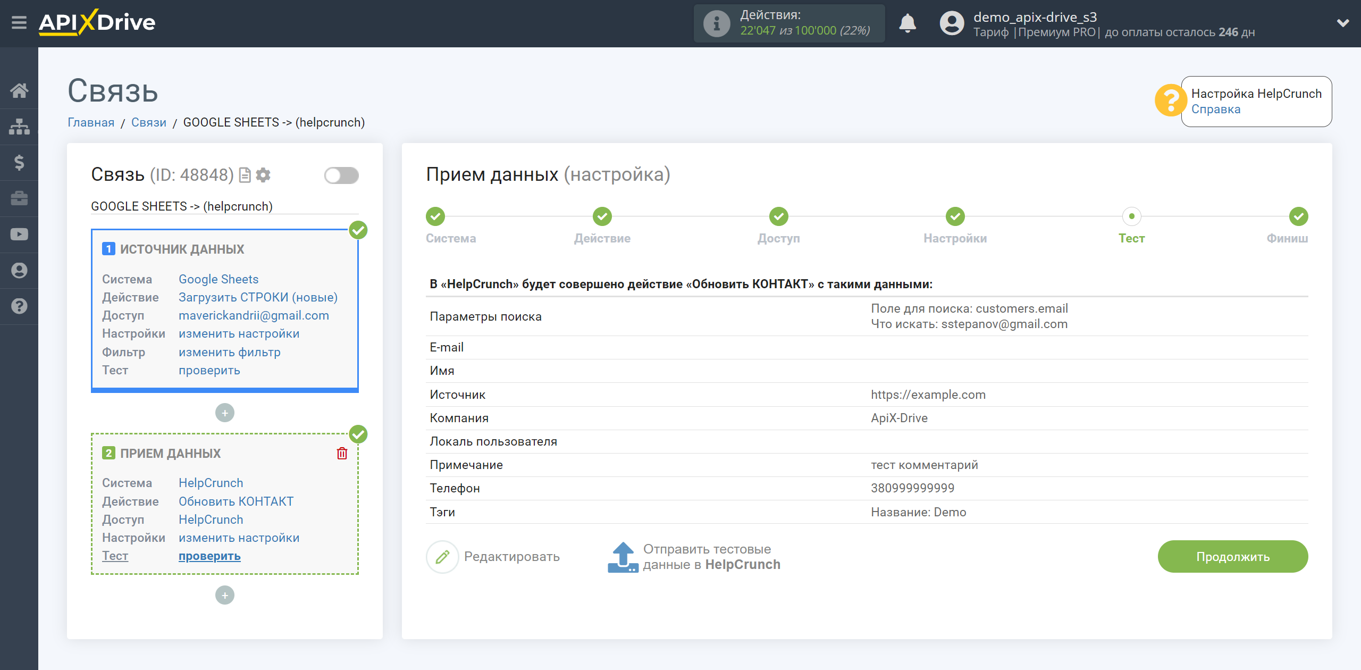
Task: Click receiver изменить настройки link
Action: point(239,538)
